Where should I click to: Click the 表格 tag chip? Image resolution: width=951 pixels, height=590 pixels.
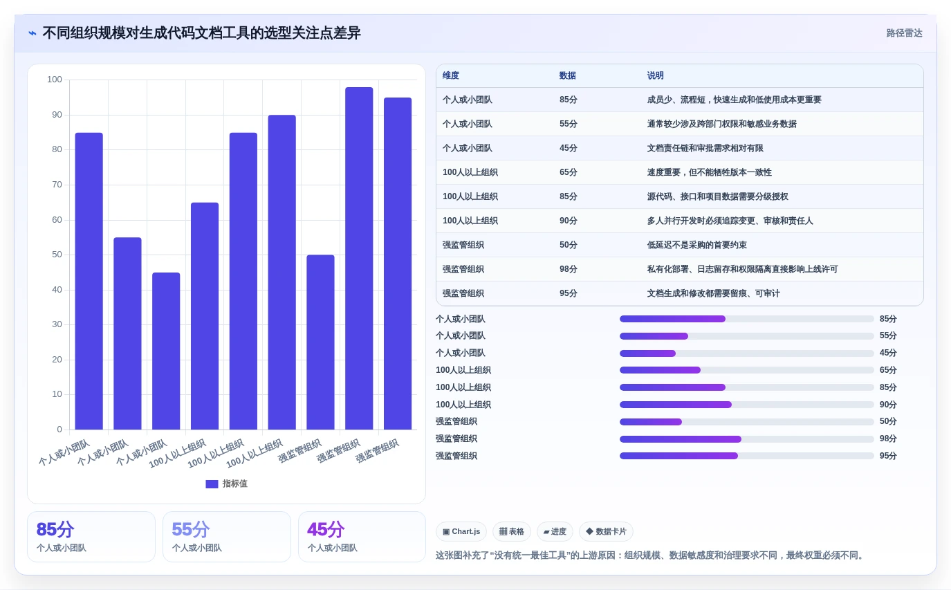pos(512,531)
